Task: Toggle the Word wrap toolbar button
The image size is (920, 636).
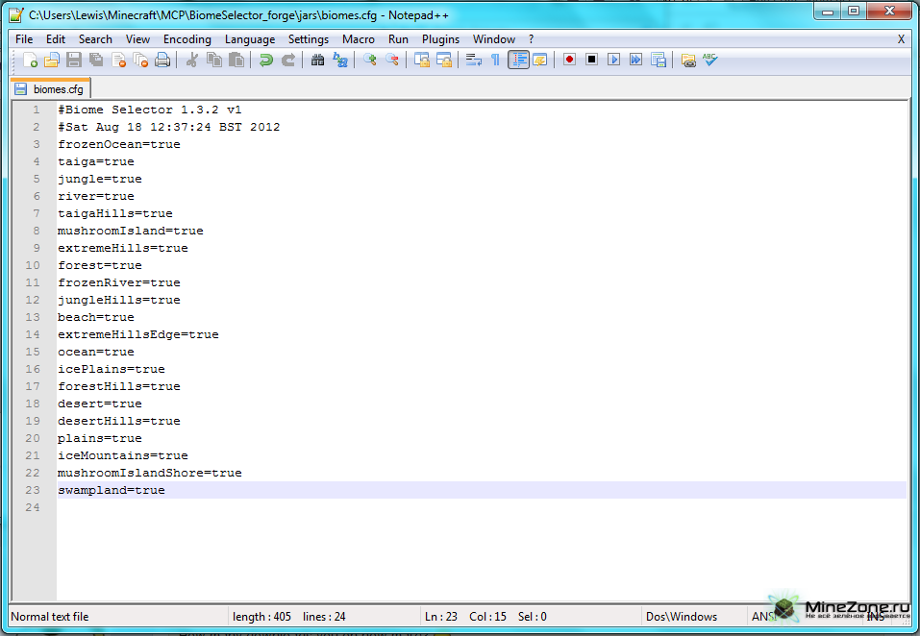Action: click(473, 61)
